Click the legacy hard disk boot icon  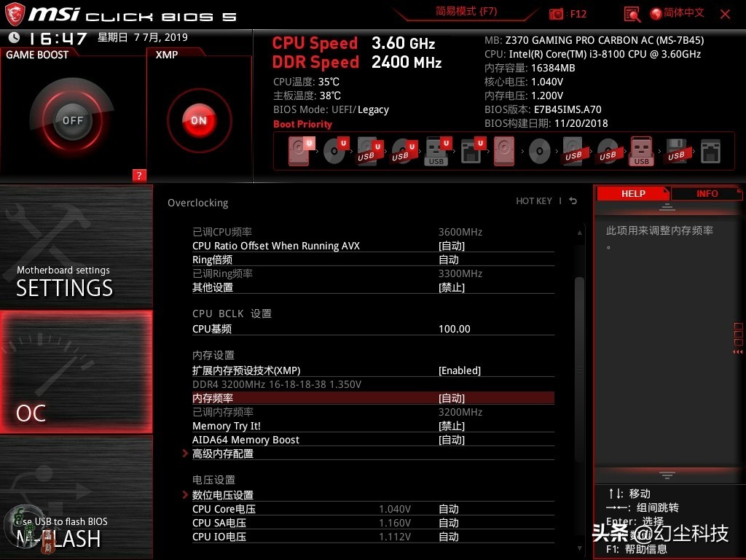coord(504,151)
